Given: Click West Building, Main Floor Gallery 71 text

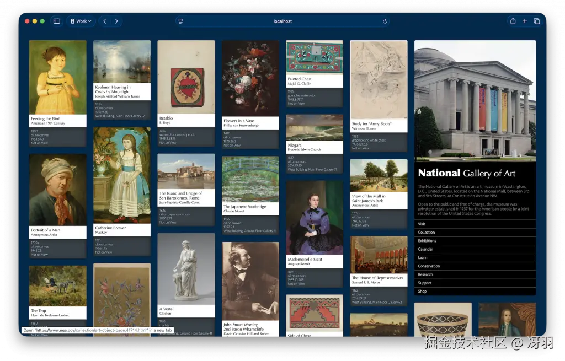Looking at the screenshot, I should click(x=312, y=170).
